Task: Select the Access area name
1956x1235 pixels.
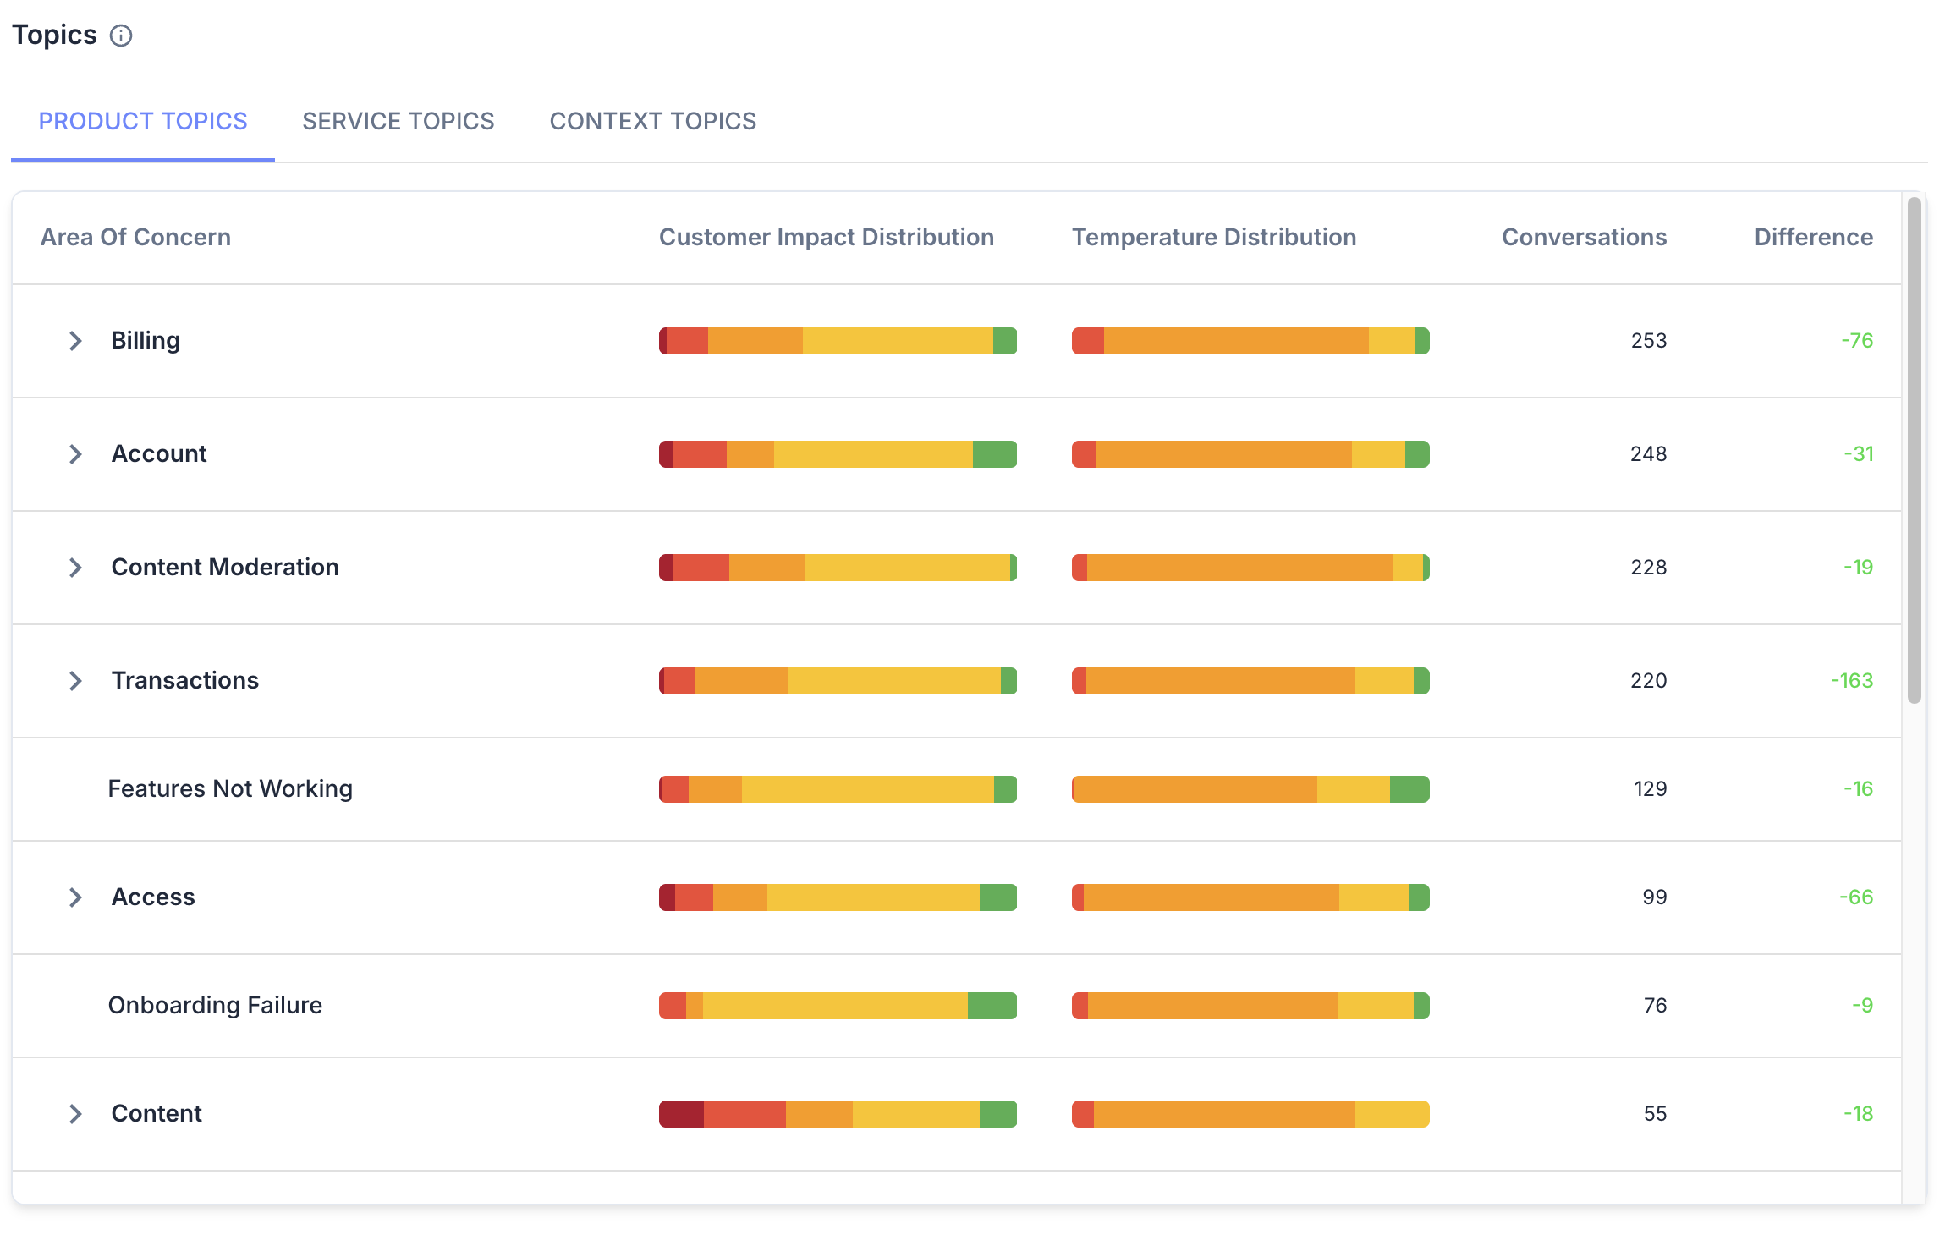Action: (153, 897)
